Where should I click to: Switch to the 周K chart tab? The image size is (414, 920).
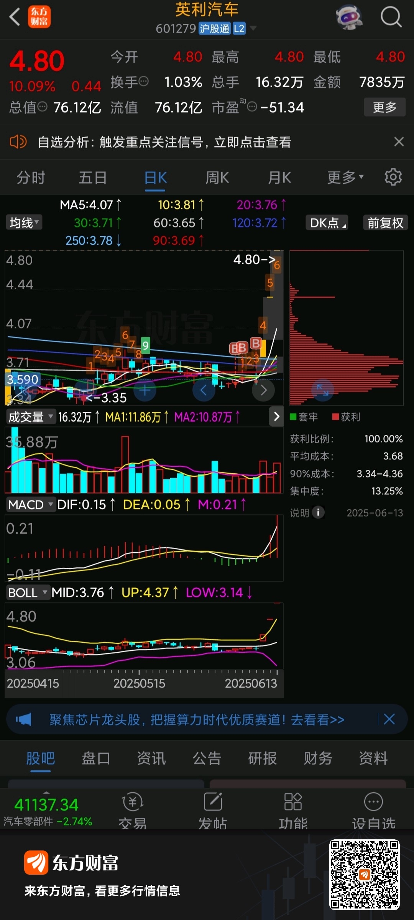coord(217,178)
